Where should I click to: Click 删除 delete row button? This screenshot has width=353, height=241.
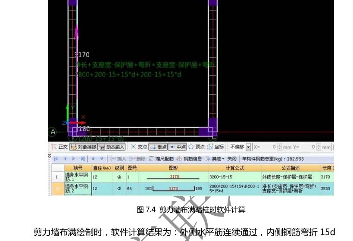[x=137, y=159]
